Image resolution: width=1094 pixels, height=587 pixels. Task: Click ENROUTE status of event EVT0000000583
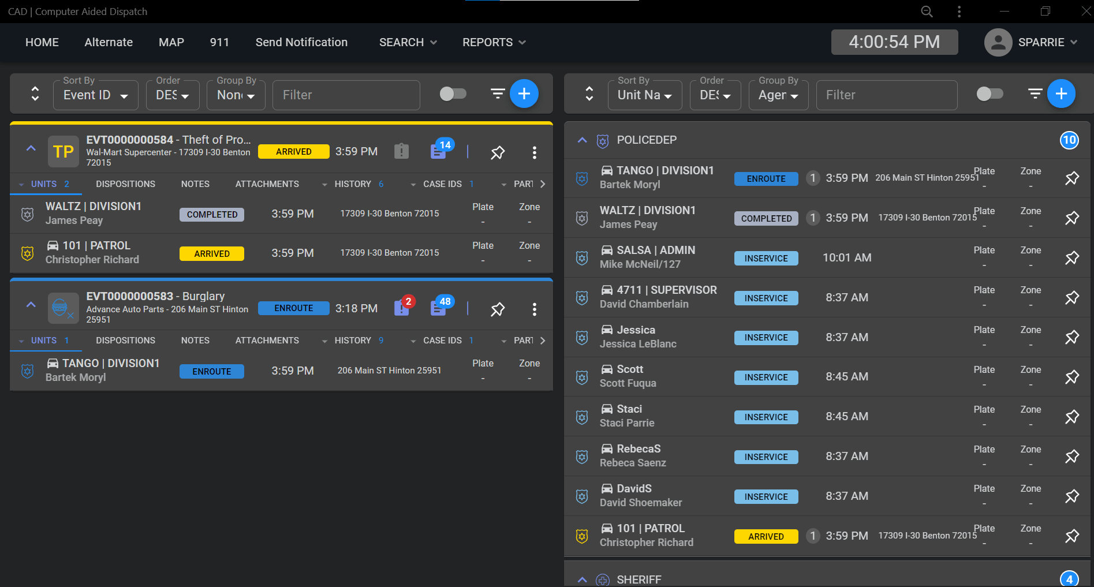(x=294, y=308)
